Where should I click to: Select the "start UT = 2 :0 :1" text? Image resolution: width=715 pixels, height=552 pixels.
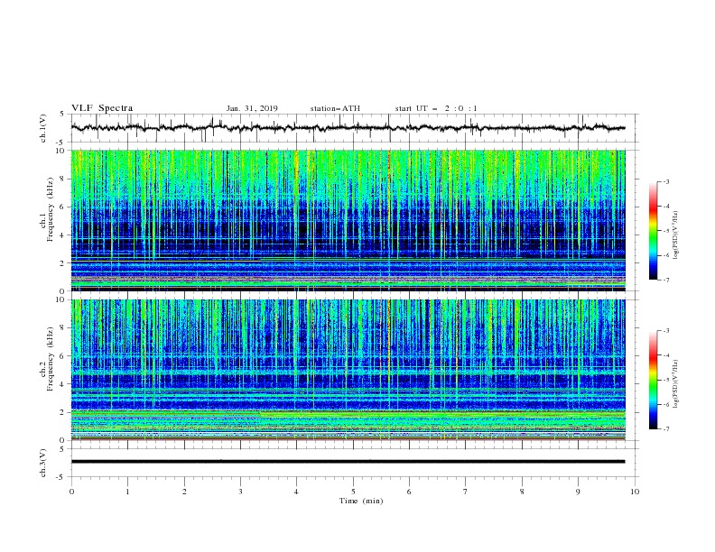pyautogui.click(x=436, y=108)
